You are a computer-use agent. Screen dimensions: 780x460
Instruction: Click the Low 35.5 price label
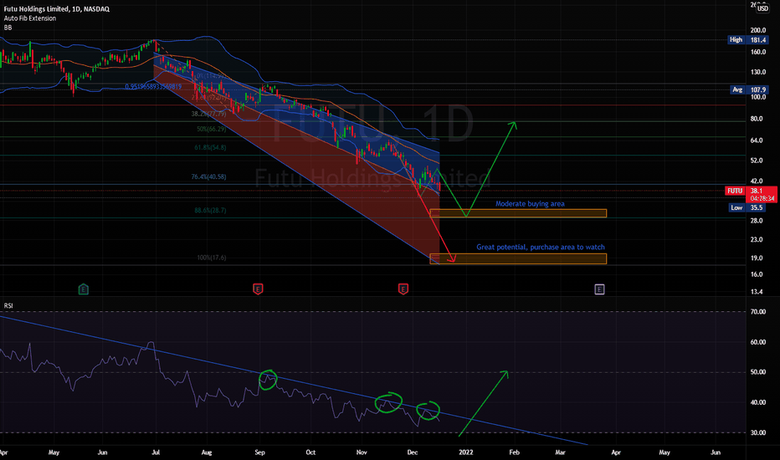click(747, 208)
